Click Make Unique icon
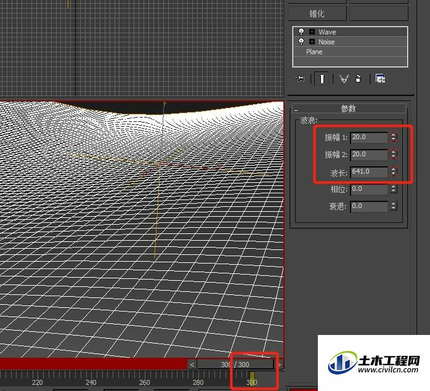The width and height of the screenshot is (430, 391). click(x=344, y=79)
